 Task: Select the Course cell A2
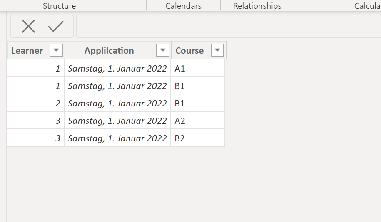(x=198, y=121)
